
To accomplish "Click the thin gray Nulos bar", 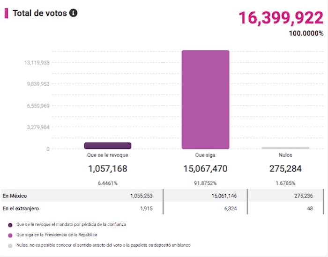I will pos(285,148).
